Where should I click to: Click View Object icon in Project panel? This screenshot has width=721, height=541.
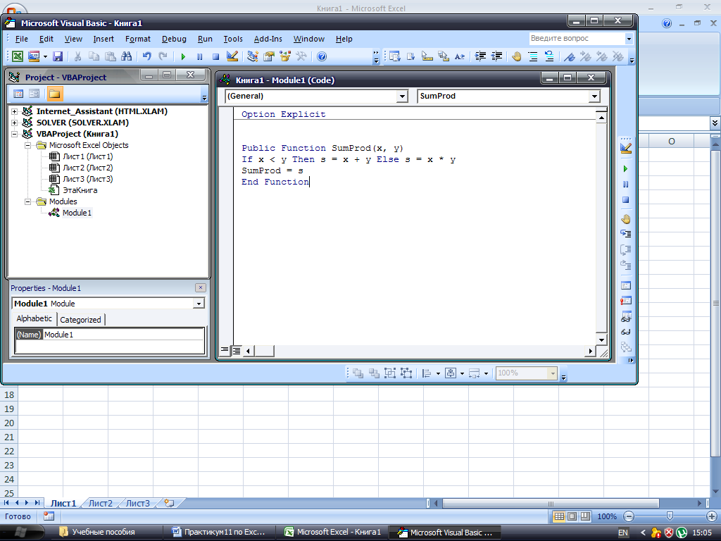34,94
